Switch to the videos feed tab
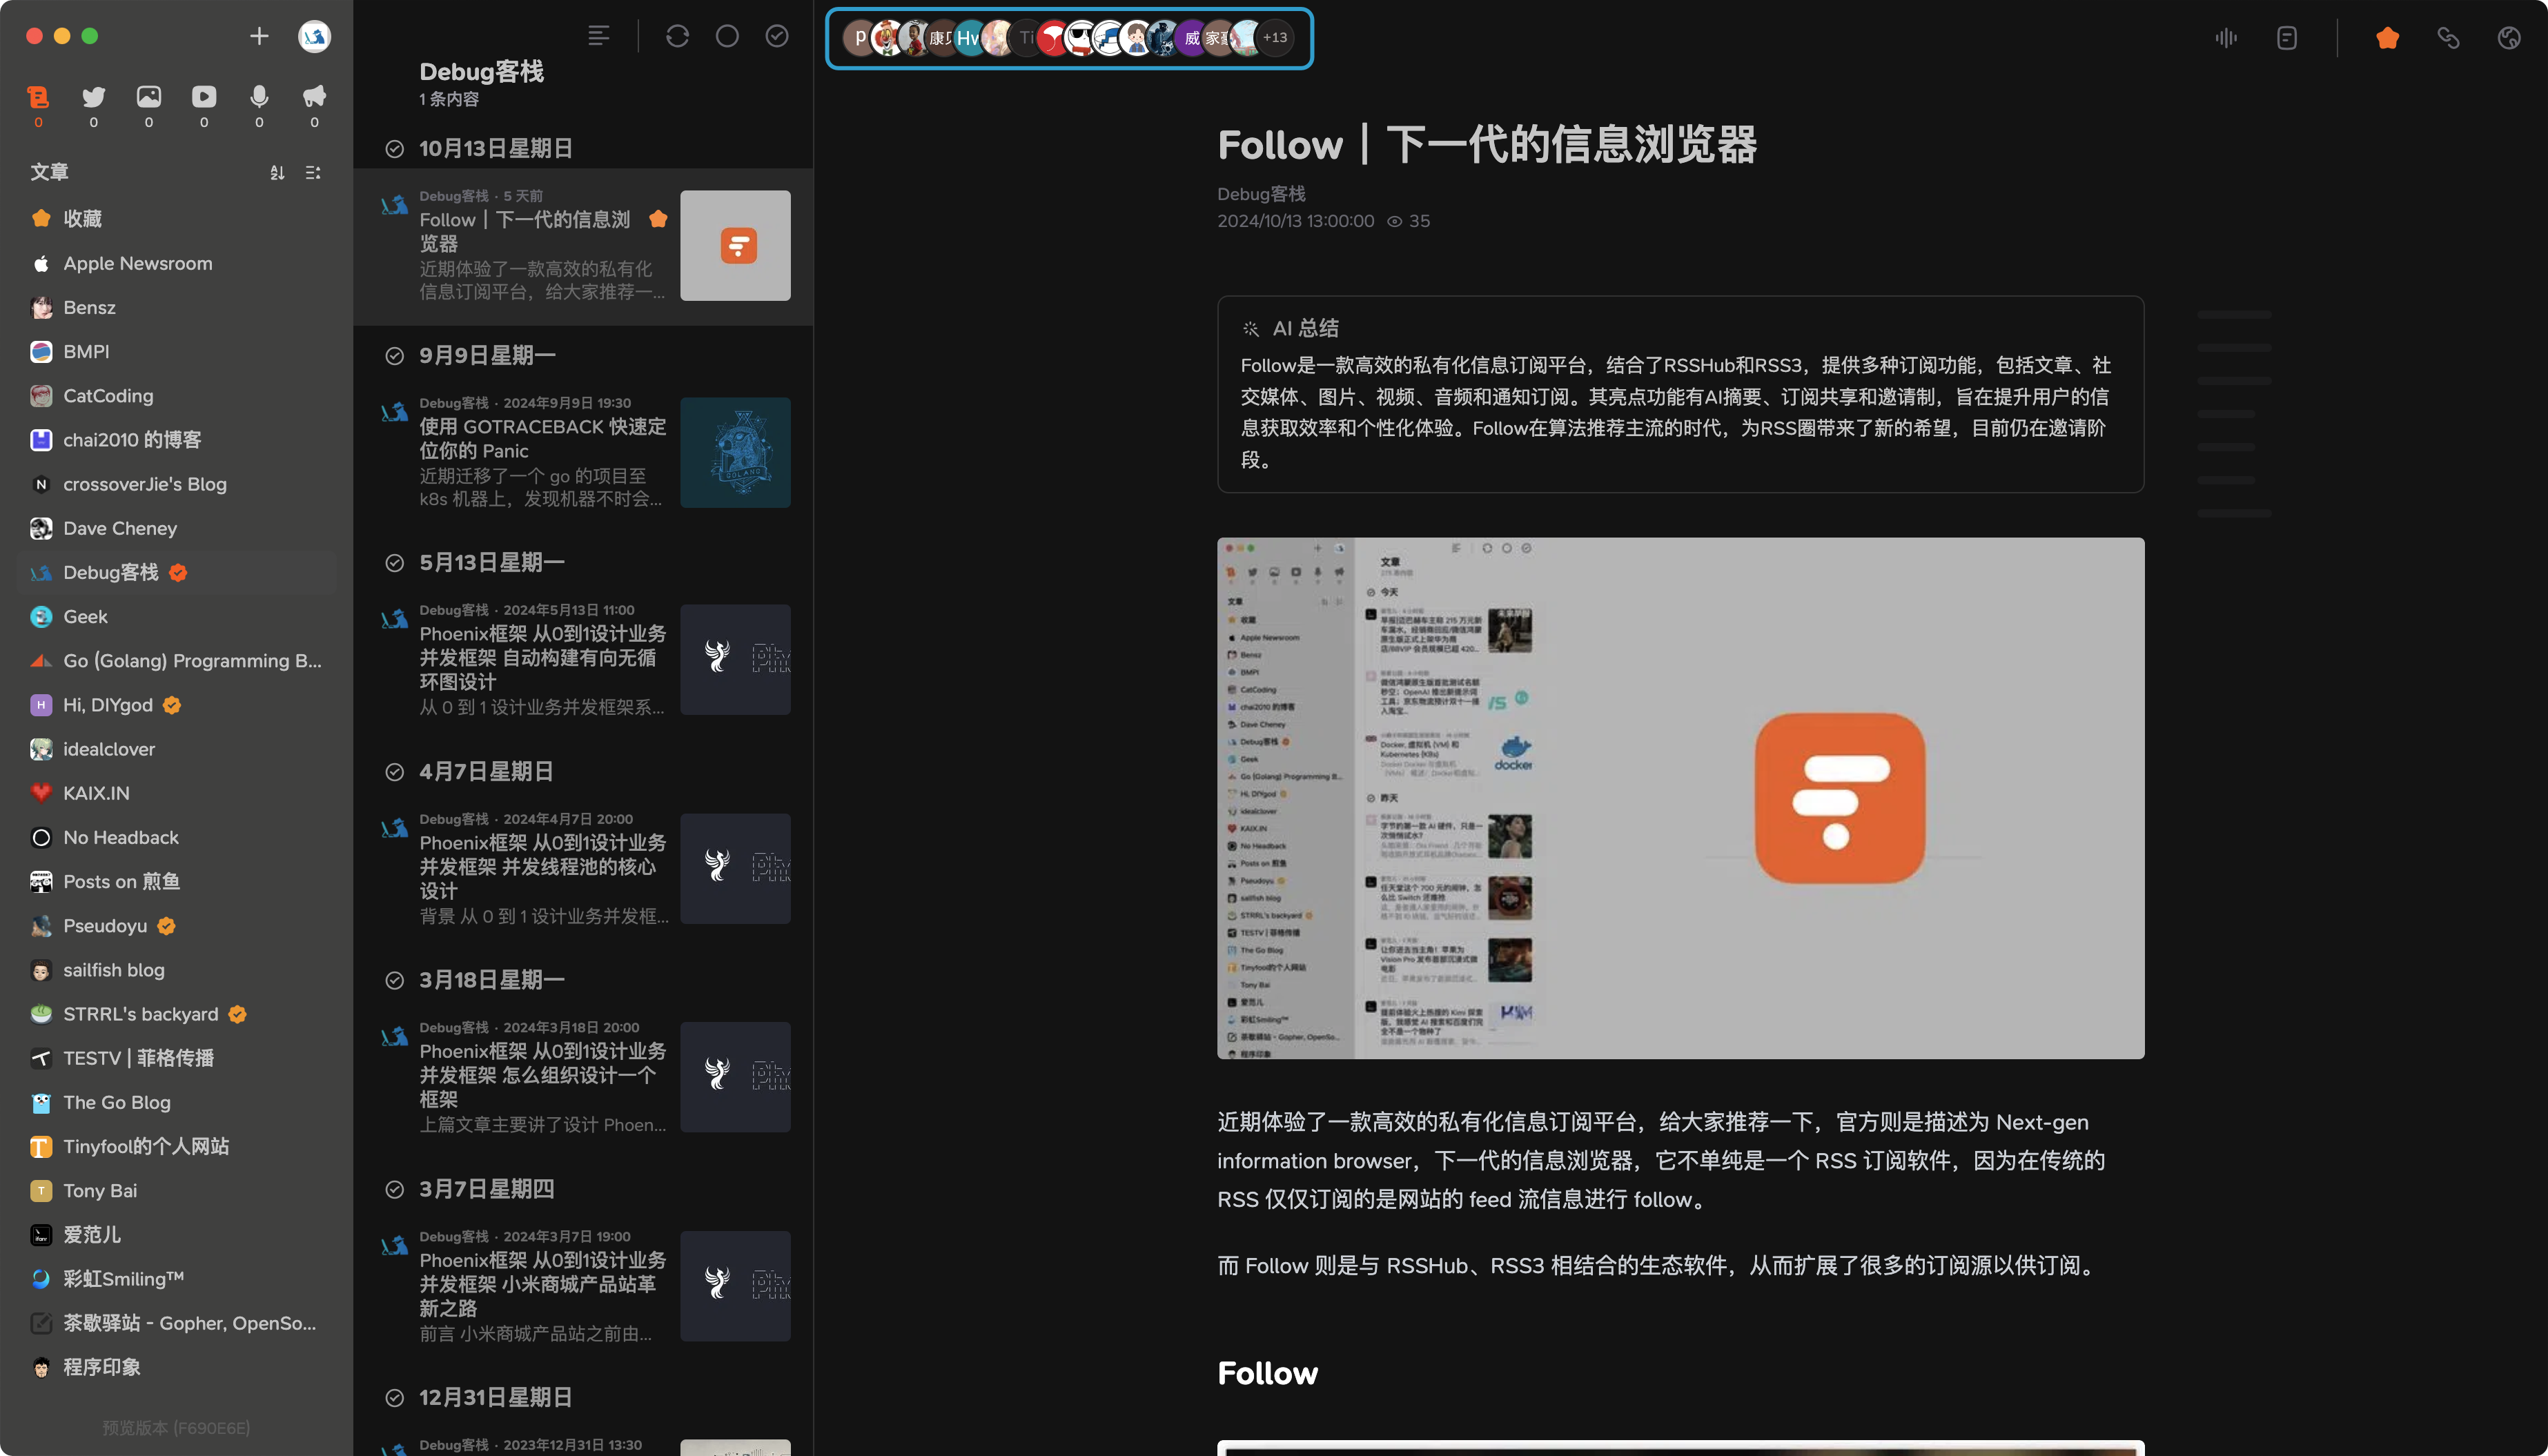This screenshot has width=2548, height=1456. 204,97
